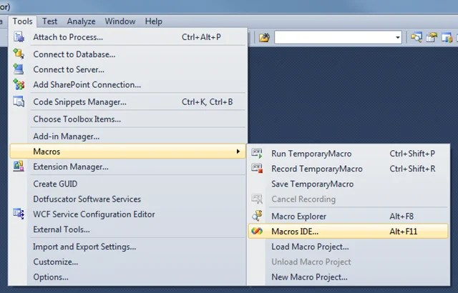Viewport: 458px width, 293px height.
Task: Click the Connect to Server icon
Action: tap(19, 69)
